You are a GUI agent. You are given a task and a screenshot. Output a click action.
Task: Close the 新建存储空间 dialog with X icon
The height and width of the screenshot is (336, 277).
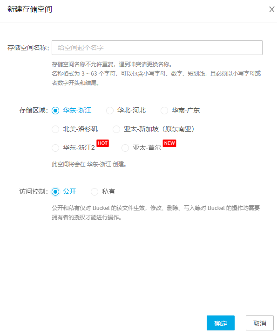pyautogui.click(x=272, y=9)
